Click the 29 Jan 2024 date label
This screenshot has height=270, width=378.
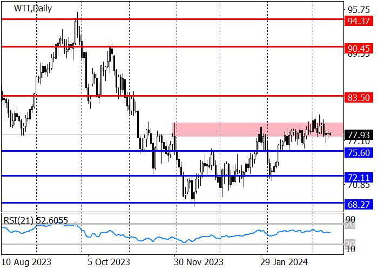(x=283, y=262)
